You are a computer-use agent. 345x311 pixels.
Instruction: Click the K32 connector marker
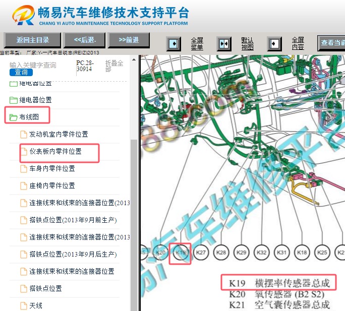point(261,252)
